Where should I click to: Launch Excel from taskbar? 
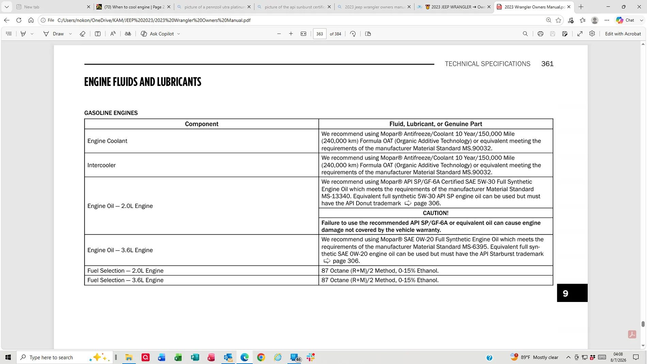pos(178,357)
